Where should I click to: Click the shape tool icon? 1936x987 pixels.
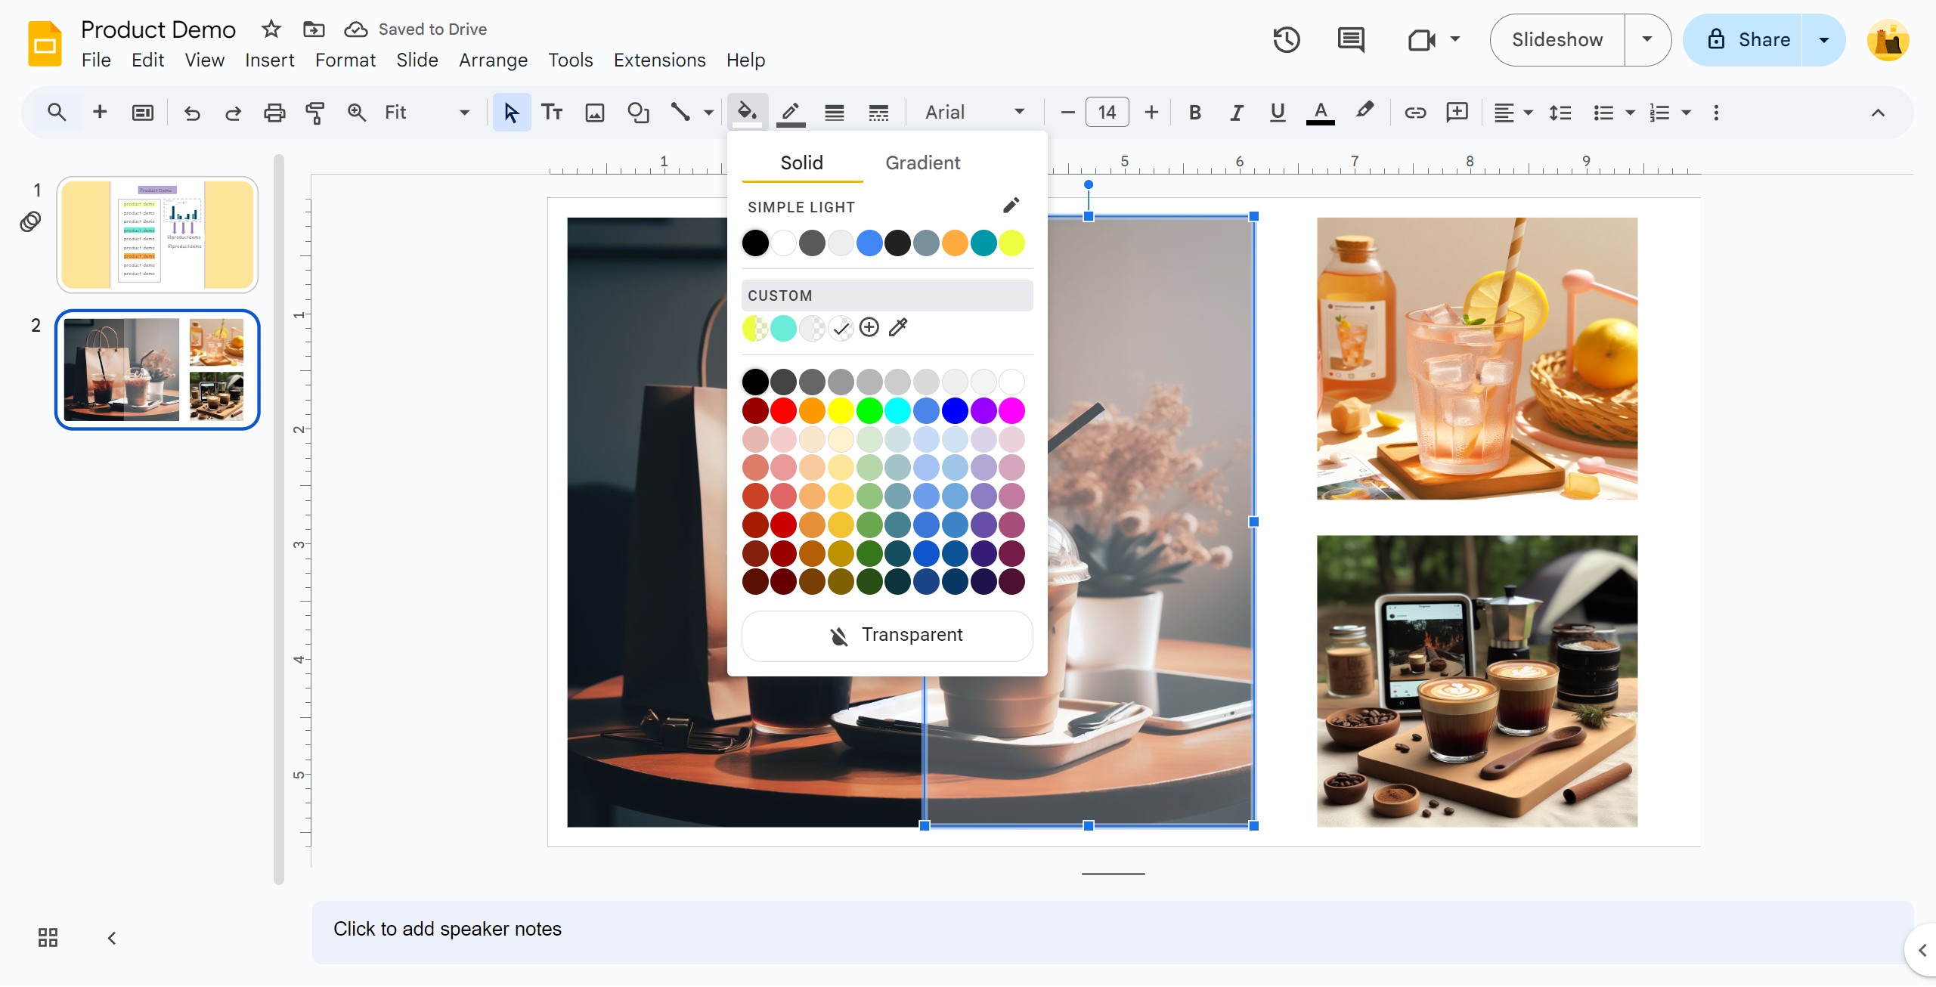point(638,113)
